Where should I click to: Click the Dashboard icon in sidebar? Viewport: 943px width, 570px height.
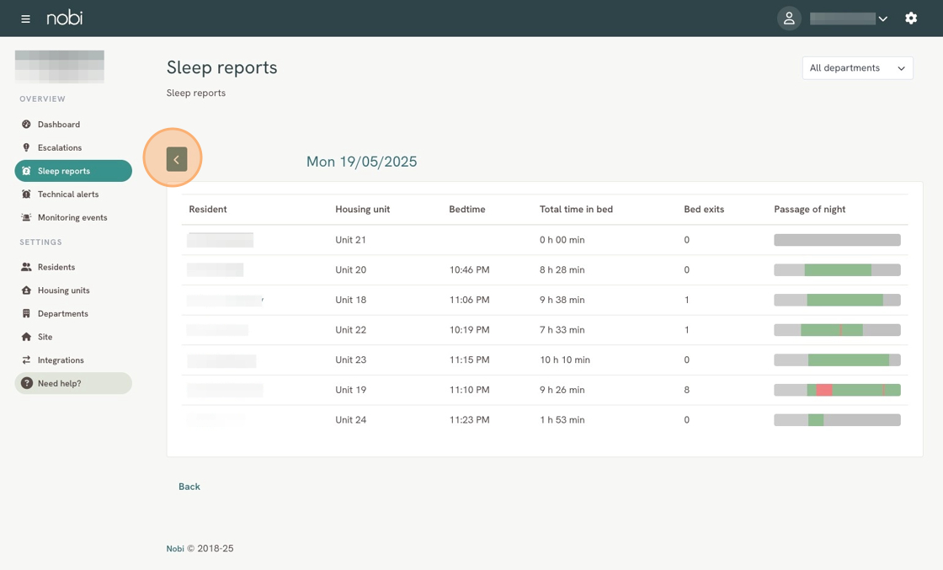click(26, 125)
